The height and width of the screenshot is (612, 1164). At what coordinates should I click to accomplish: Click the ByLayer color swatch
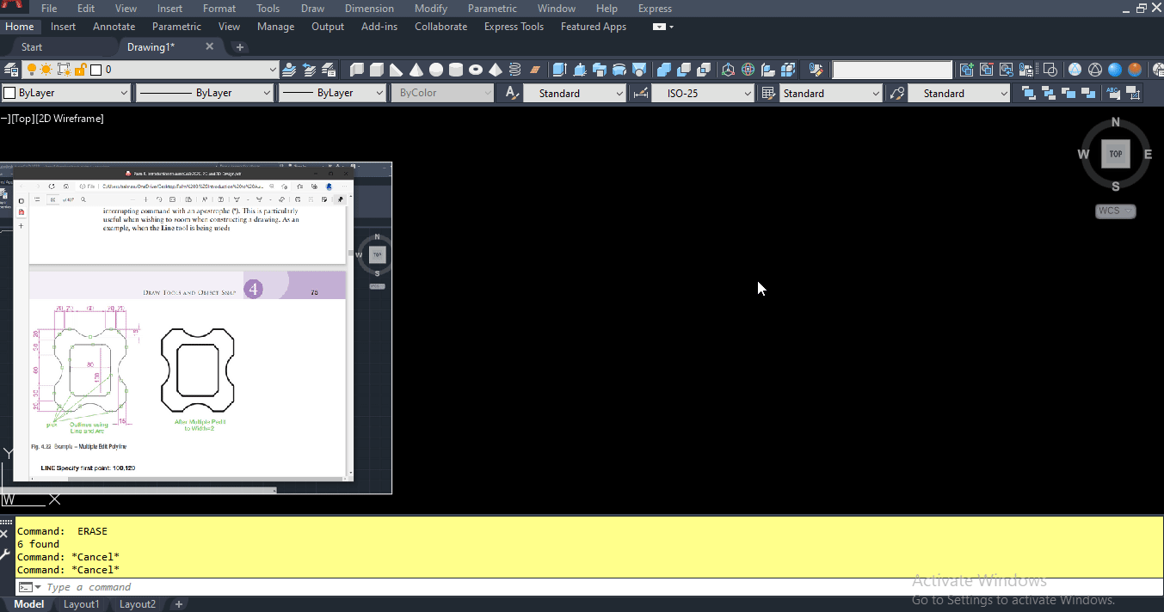10,92
